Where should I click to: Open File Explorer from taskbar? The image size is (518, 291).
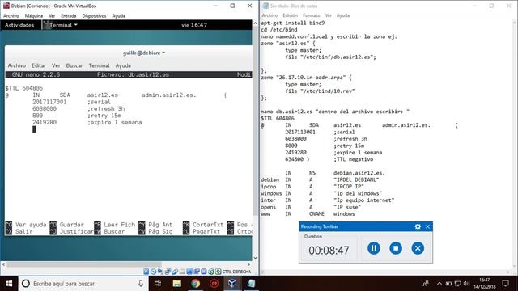pos(176,284)
